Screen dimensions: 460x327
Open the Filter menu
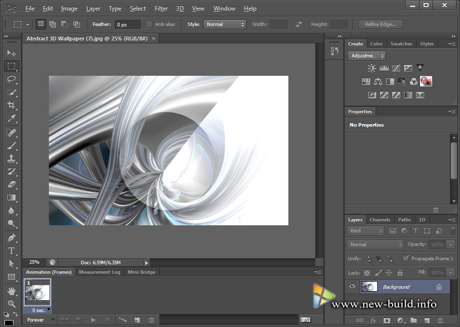161,8
